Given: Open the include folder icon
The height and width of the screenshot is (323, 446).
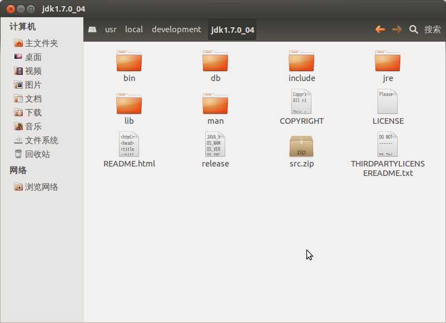Looking at the screenshot, I should [301, 61].
